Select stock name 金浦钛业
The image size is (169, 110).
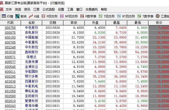point(31,67)
